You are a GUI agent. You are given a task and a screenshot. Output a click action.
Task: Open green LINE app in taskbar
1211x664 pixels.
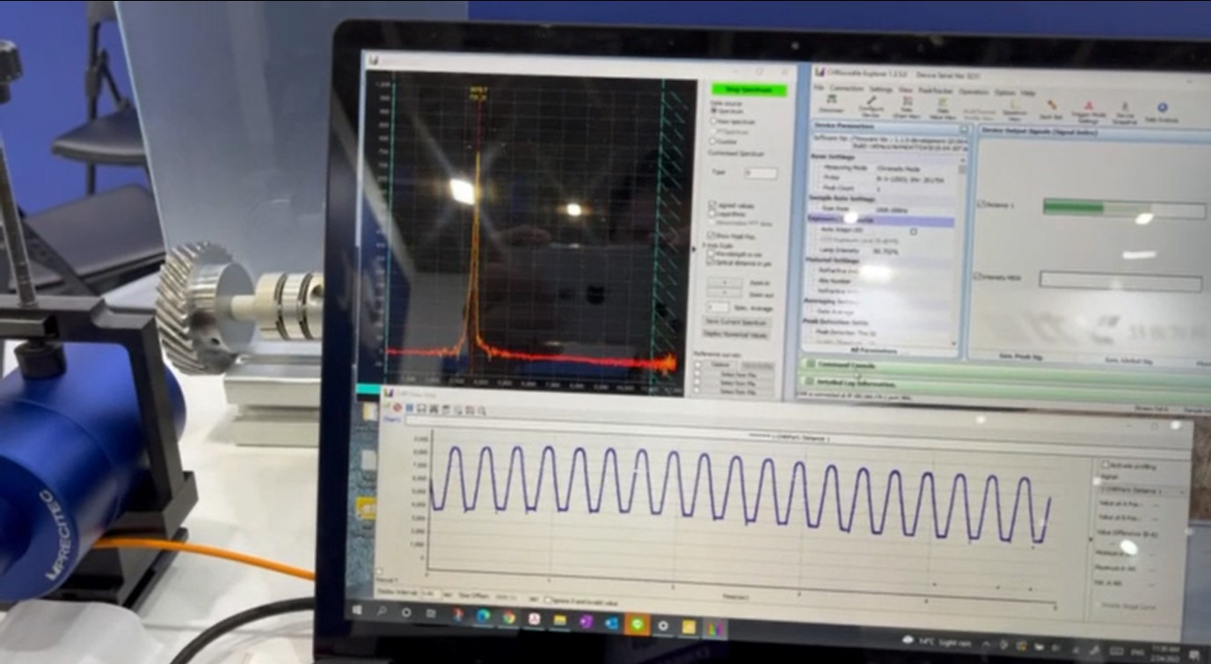[x=638, y=624]
